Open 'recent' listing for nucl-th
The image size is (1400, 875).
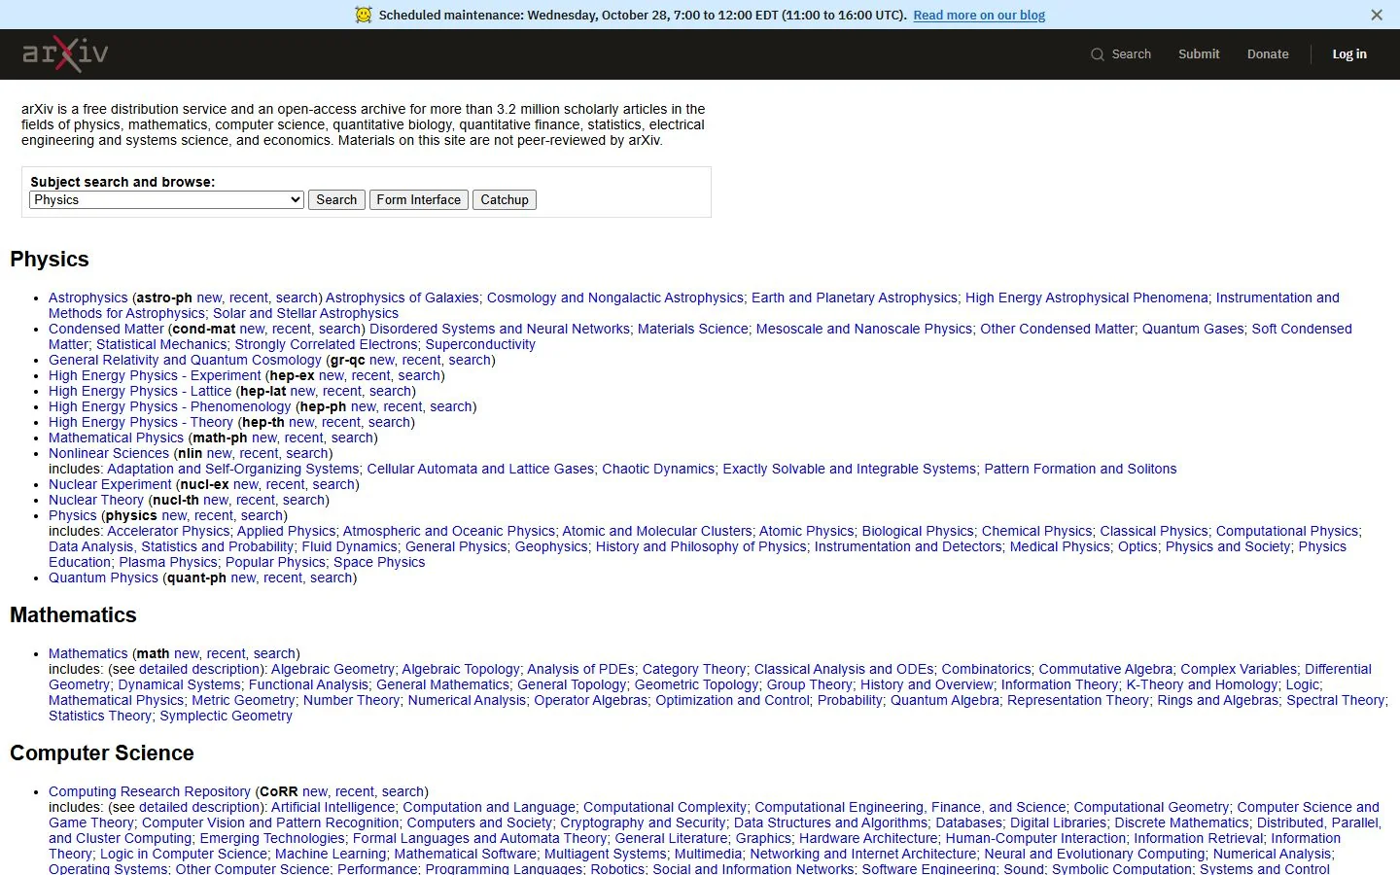(x=256, y=500)
